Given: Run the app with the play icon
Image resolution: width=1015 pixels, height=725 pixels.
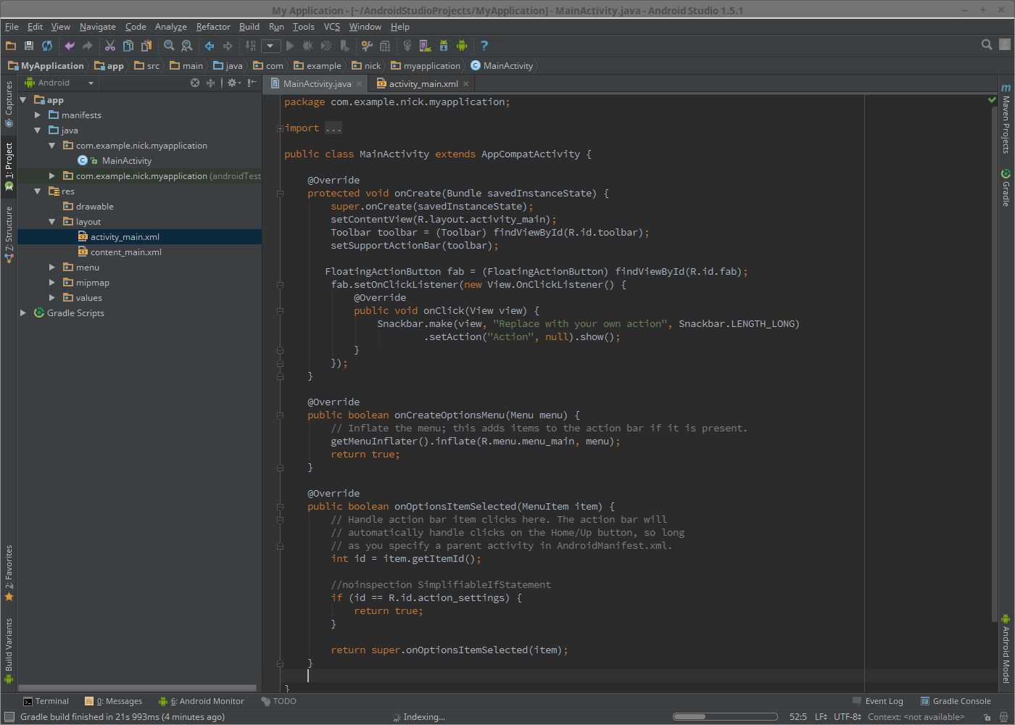Looking at the screenshot, I should (x=290, y=46).
